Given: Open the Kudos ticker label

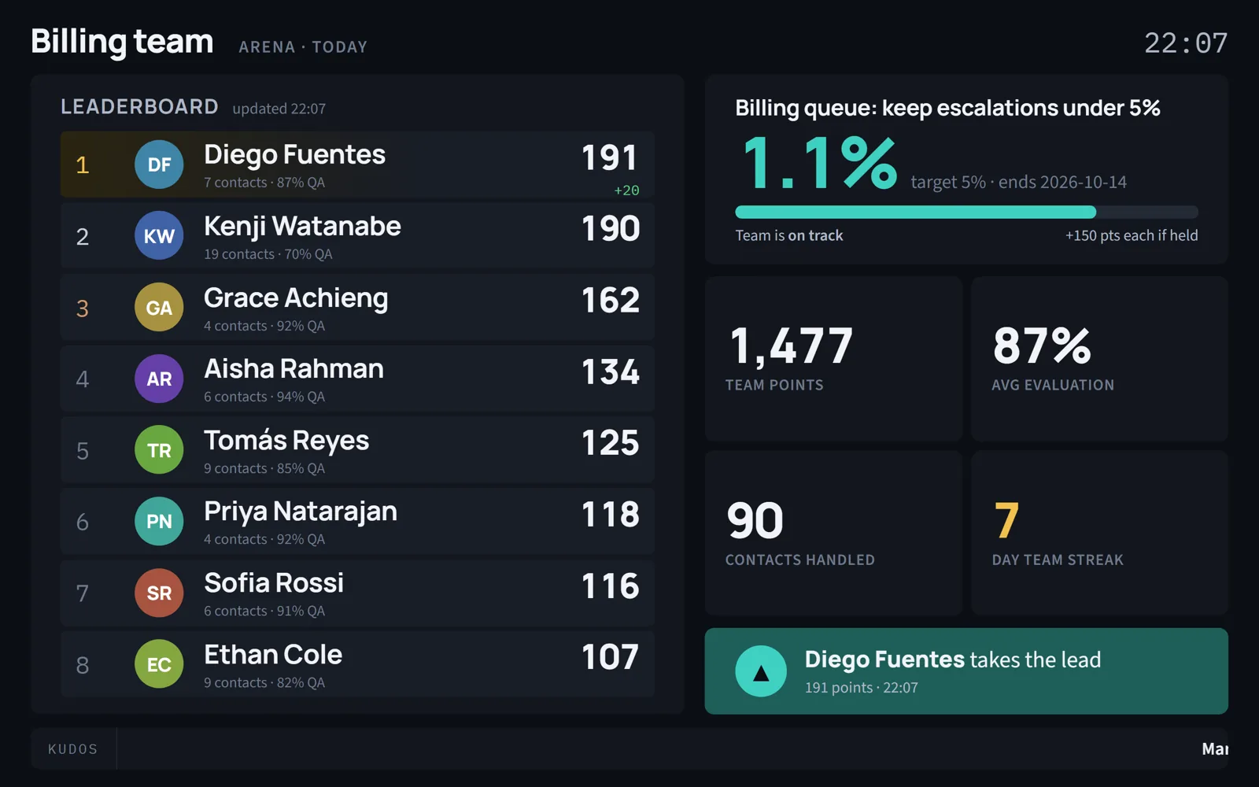Looking at the screenshot, I should tap(73, 749).
